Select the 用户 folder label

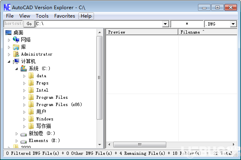pos(41,112)
